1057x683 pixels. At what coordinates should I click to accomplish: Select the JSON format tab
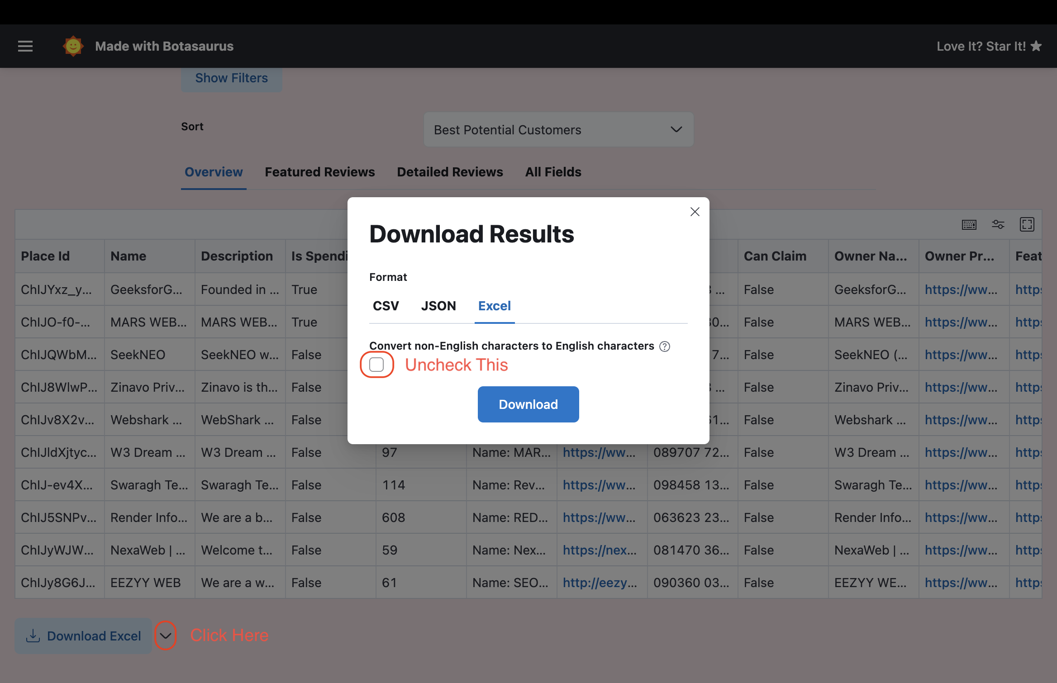438,306
